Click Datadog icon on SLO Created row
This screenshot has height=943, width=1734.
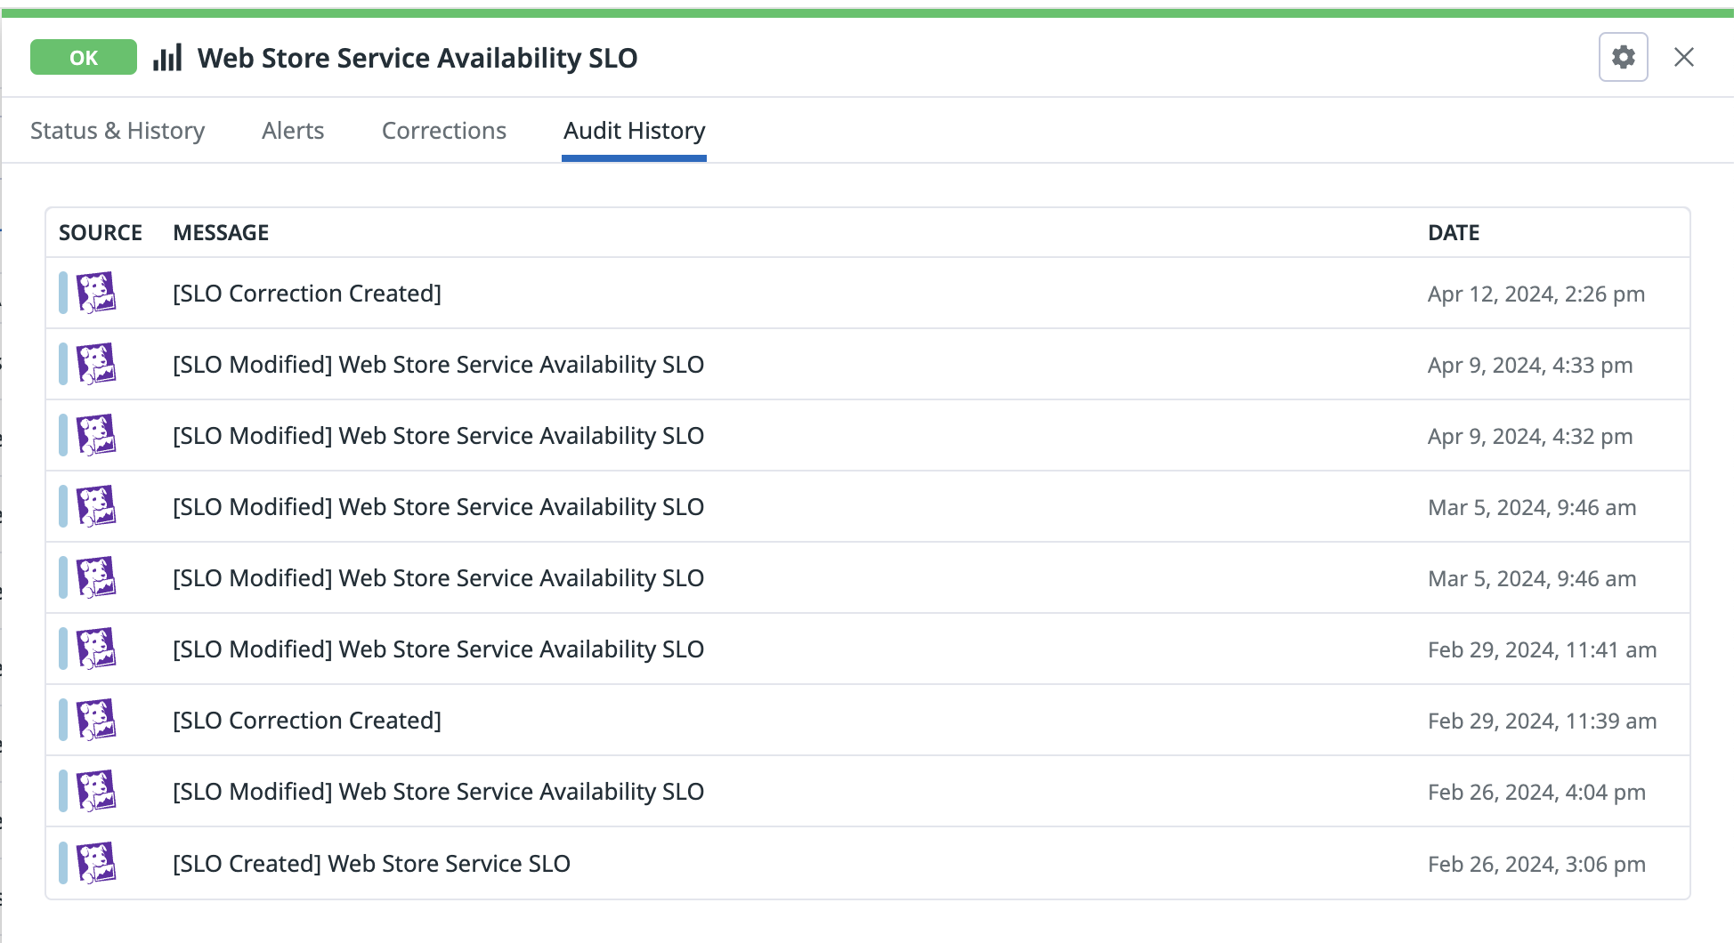pos(96,863)
